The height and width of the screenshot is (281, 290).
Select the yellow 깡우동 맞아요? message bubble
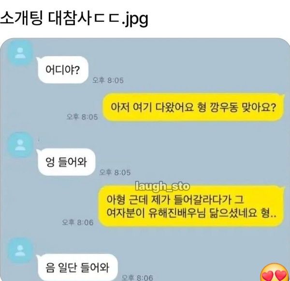tap(193, 108)
